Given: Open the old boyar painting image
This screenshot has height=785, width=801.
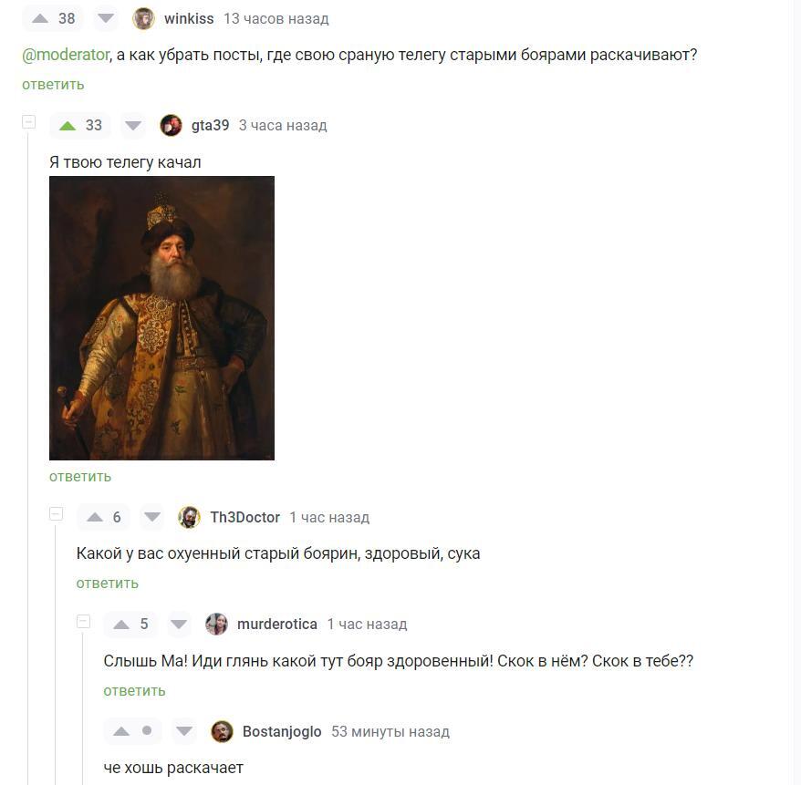Looking at the screenshot, I should pos(161,318).
